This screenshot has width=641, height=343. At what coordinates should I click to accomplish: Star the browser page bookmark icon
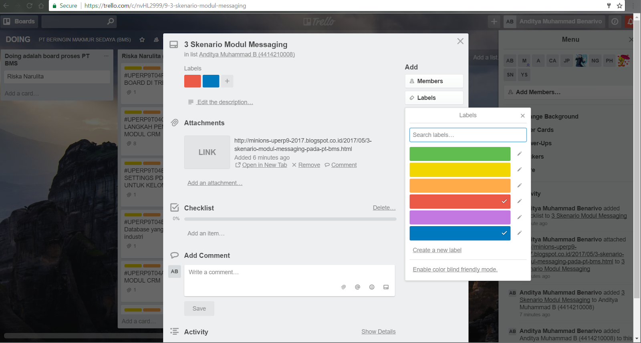(619, 6)
